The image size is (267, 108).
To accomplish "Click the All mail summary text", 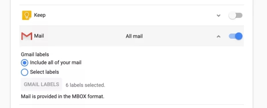I will 134,36.
